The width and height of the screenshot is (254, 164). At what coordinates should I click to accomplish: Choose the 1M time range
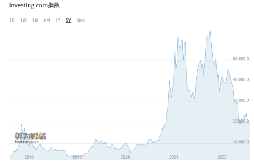coord(35,20)
